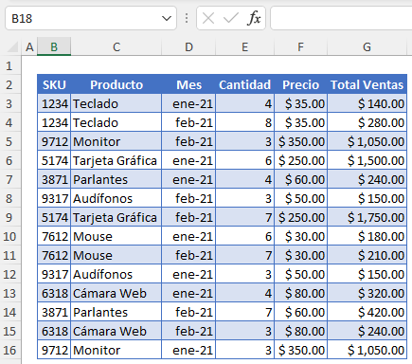Select row 2 header
The image size is (412, 364).
pos(9,84)
